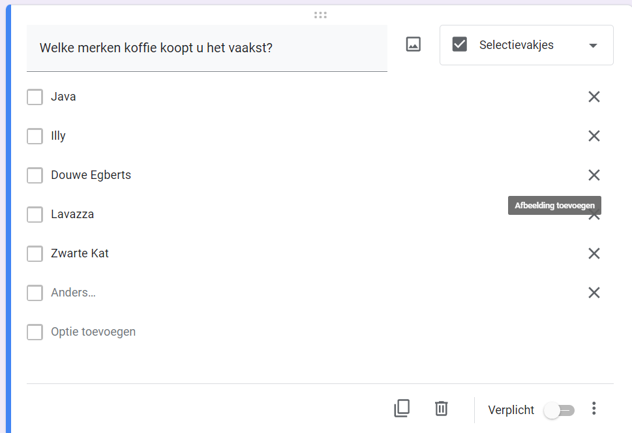Open the Selectievakjes question type dropdown

[526, 45]
